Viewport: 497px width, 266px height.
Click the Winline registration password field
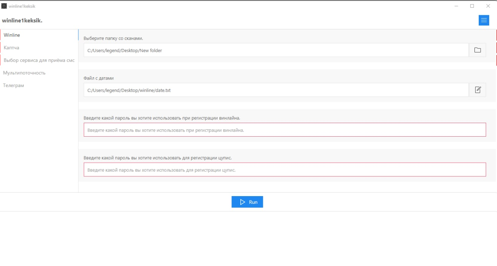[x=285, y=130]
